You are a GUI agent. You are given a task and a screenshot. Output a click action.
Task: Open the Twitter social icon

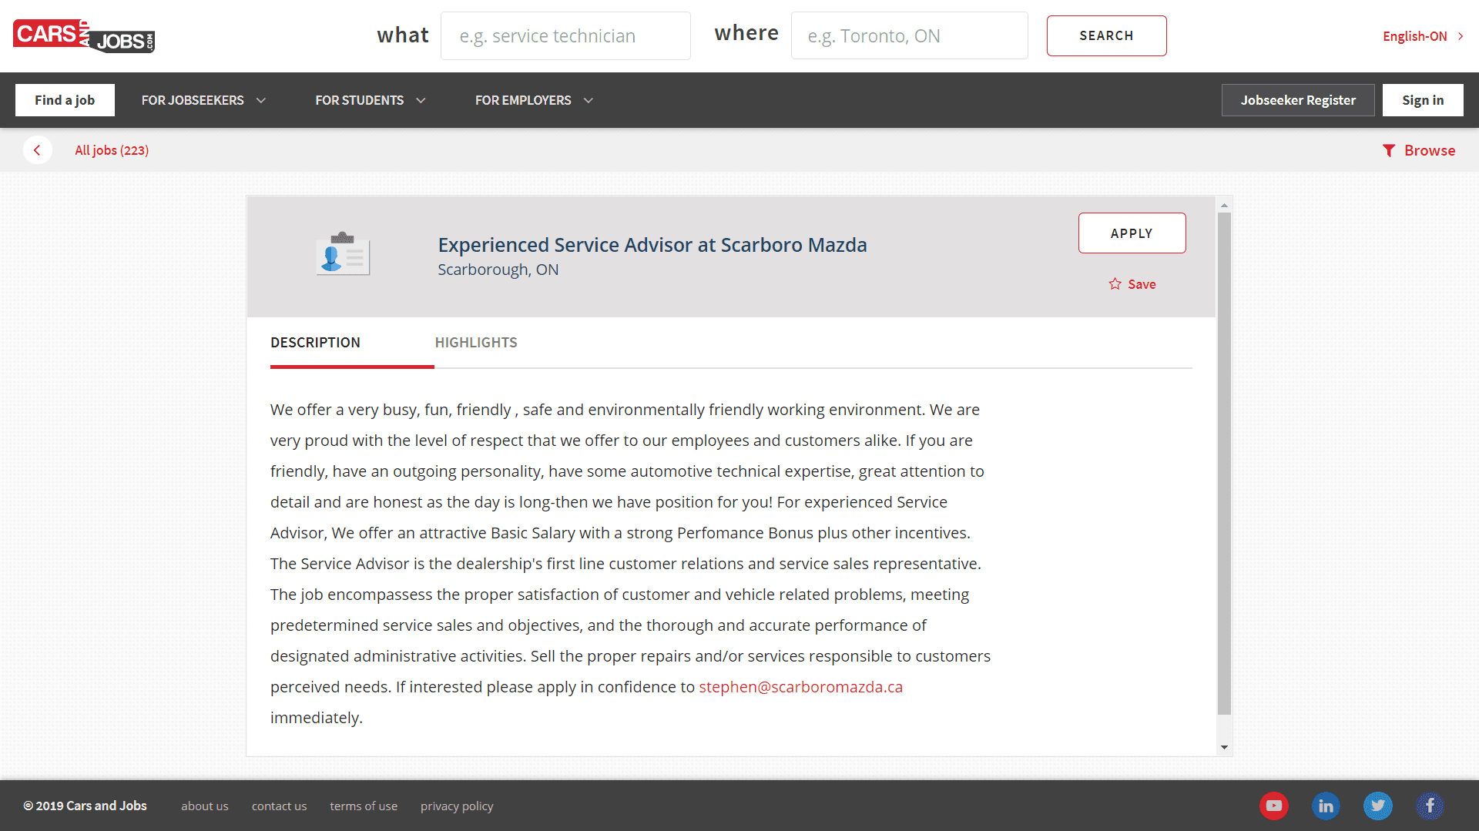pyautogui.click(x=1377, y=806)
